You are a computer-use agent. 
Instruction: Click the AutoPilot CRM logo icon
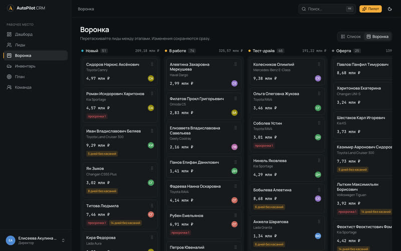tap(10, 8)
